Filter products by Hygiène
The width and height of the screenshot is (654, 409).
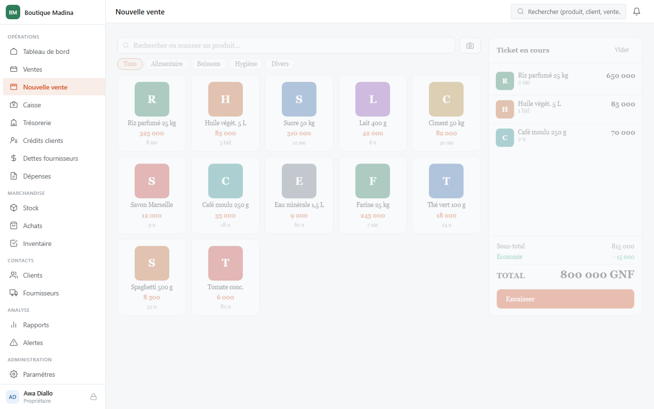(x=246, y=64)
